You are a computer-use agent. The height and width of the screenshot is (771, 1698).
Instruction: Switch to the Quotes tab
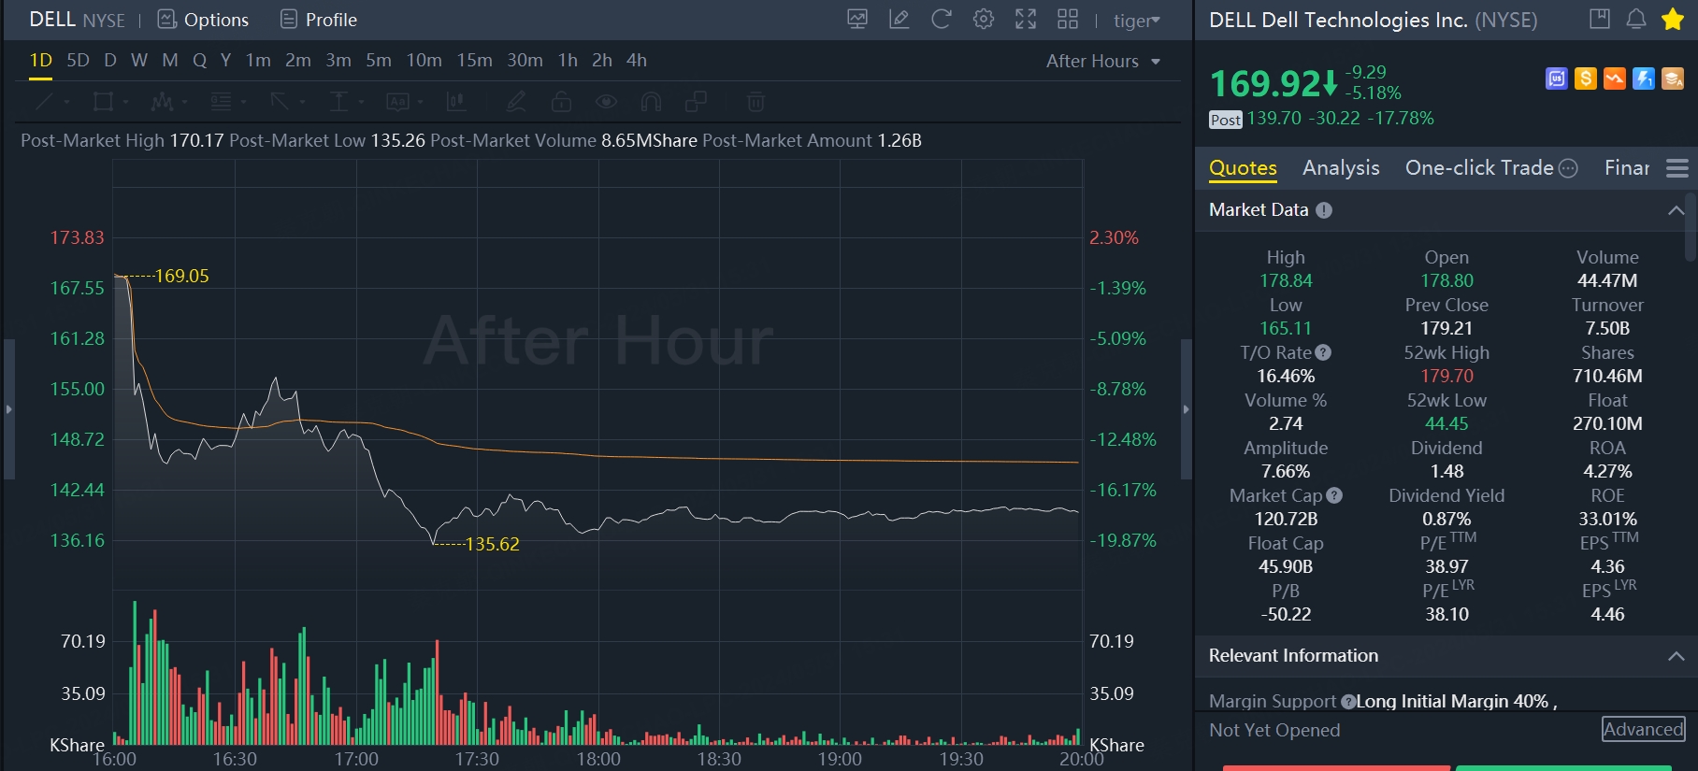pyautogui.click(x=1243, y=168)
